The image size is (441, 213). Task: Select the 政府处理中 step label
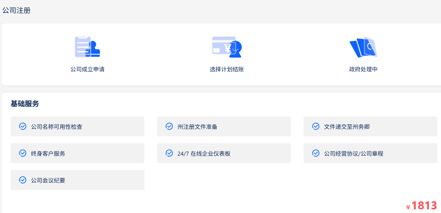point(364,69)
